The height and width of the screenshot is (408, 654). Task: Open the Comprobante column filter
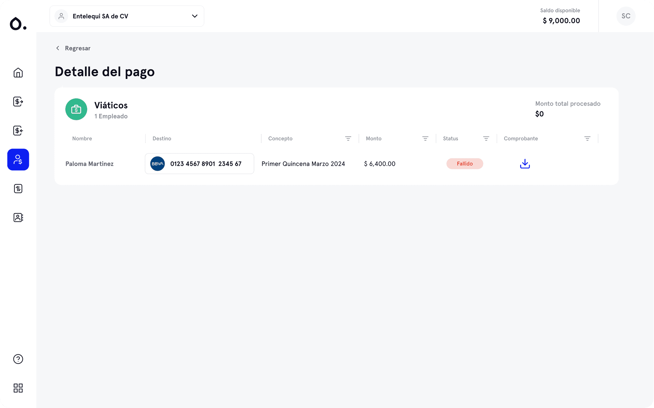(x=587, y=138)
